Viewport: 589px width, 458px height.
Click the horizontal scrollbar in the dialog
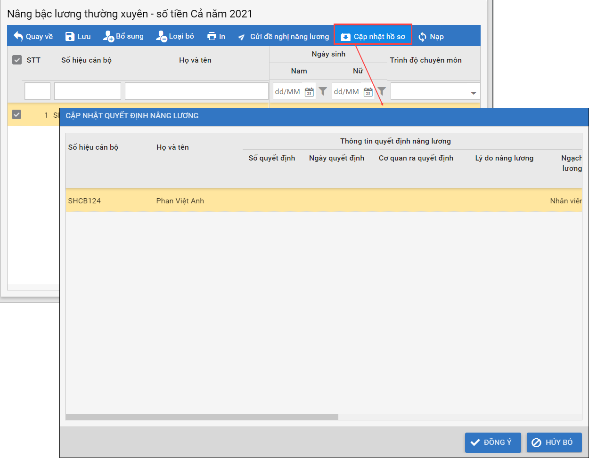pos(202,417)
